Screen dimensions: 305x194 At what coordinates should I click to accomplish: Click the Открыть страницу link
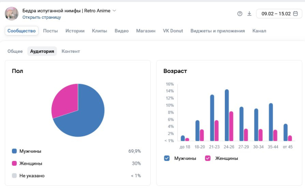42,17
